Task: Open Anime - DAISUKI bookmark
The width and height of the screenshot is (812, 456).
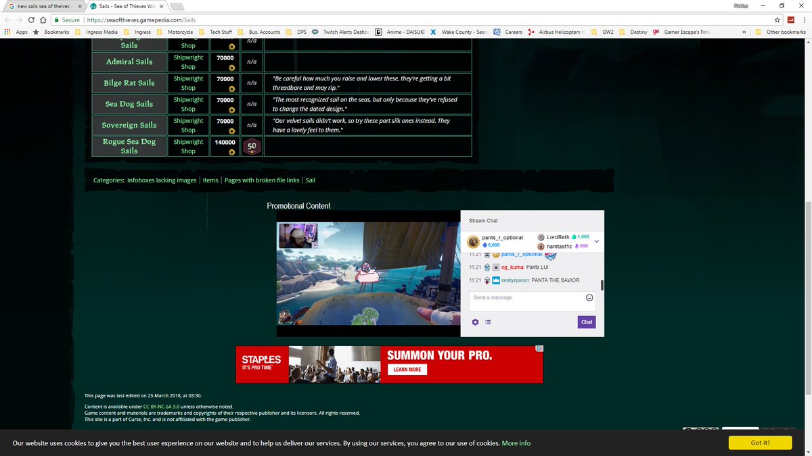Action: [x=400, y=32]
